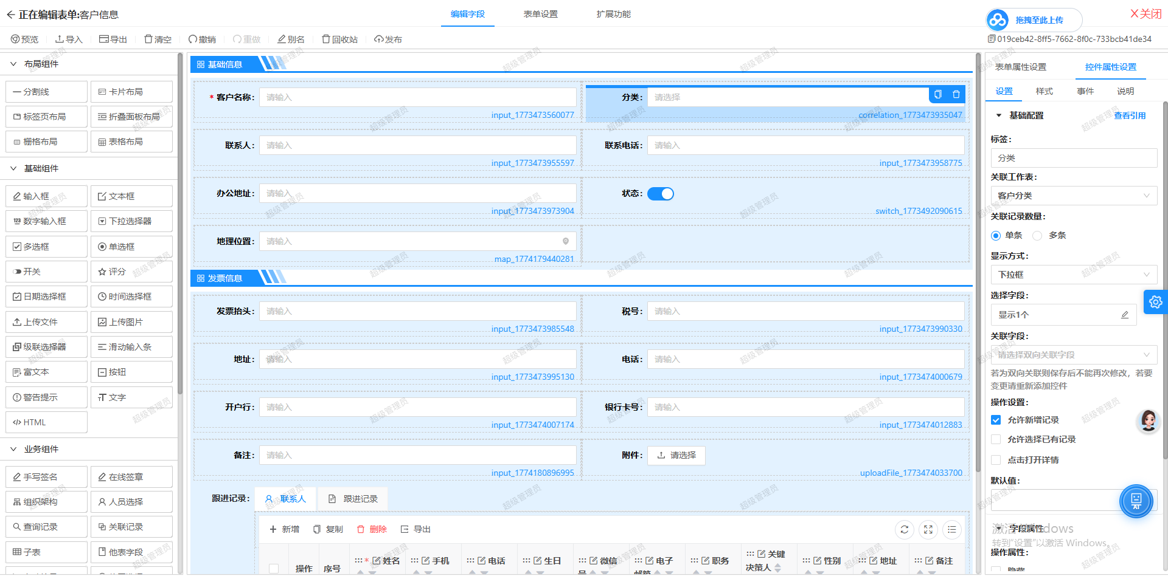Select the 富文本 rich text component

point(46,372)
